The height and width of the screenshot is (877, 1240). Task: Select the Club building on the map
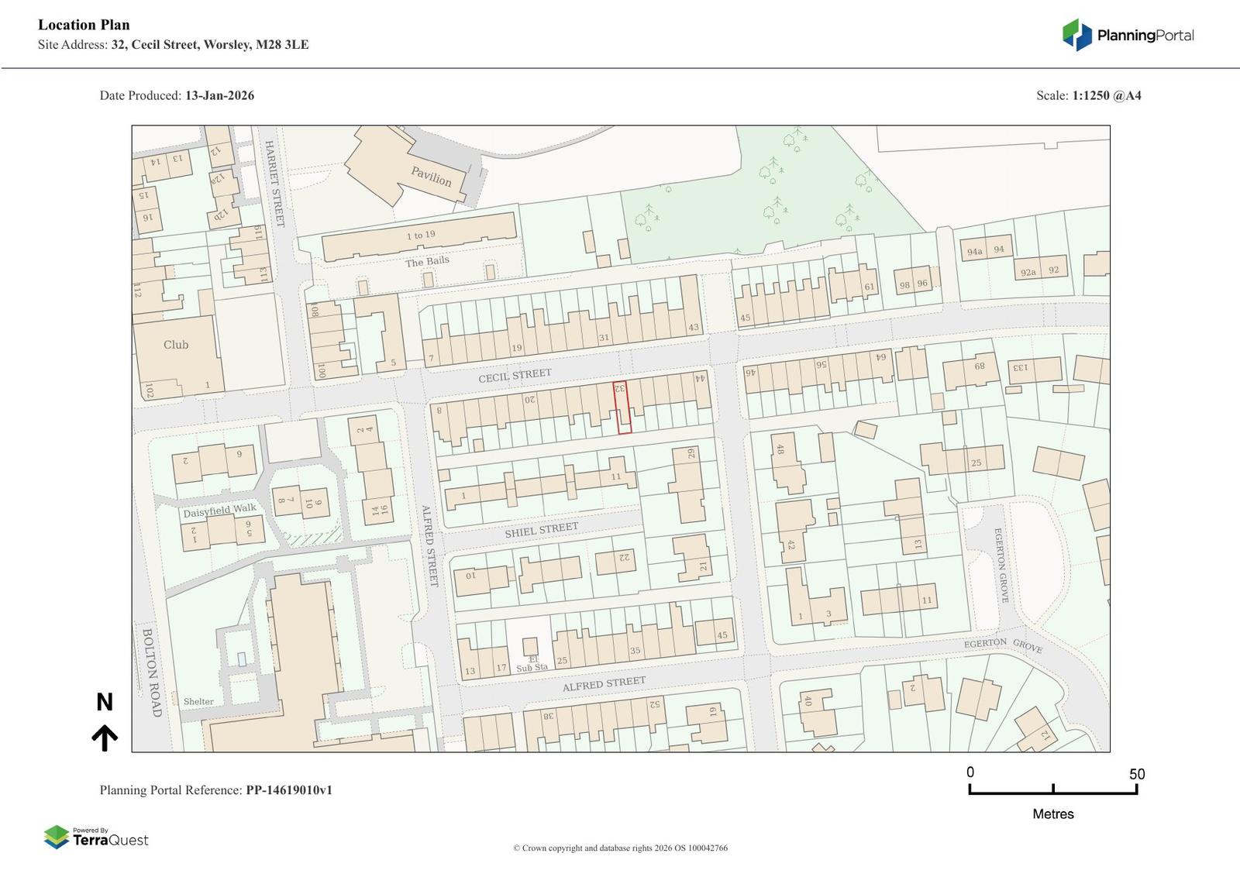click(176, 346)
